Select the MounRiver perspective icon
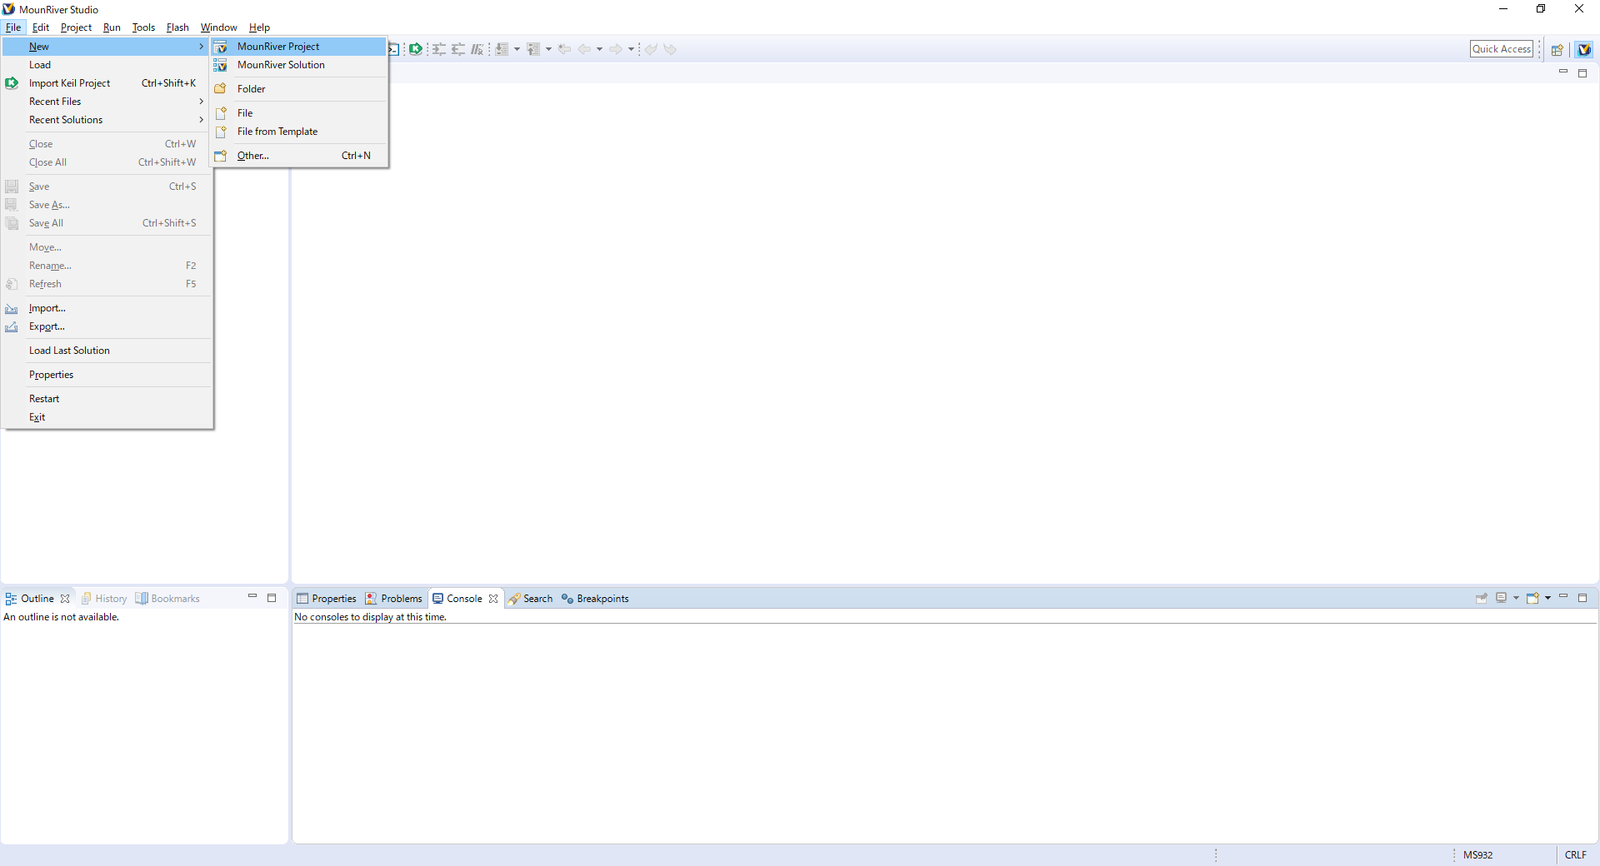Screen dimensions: 1600x866 (1584, 50)
